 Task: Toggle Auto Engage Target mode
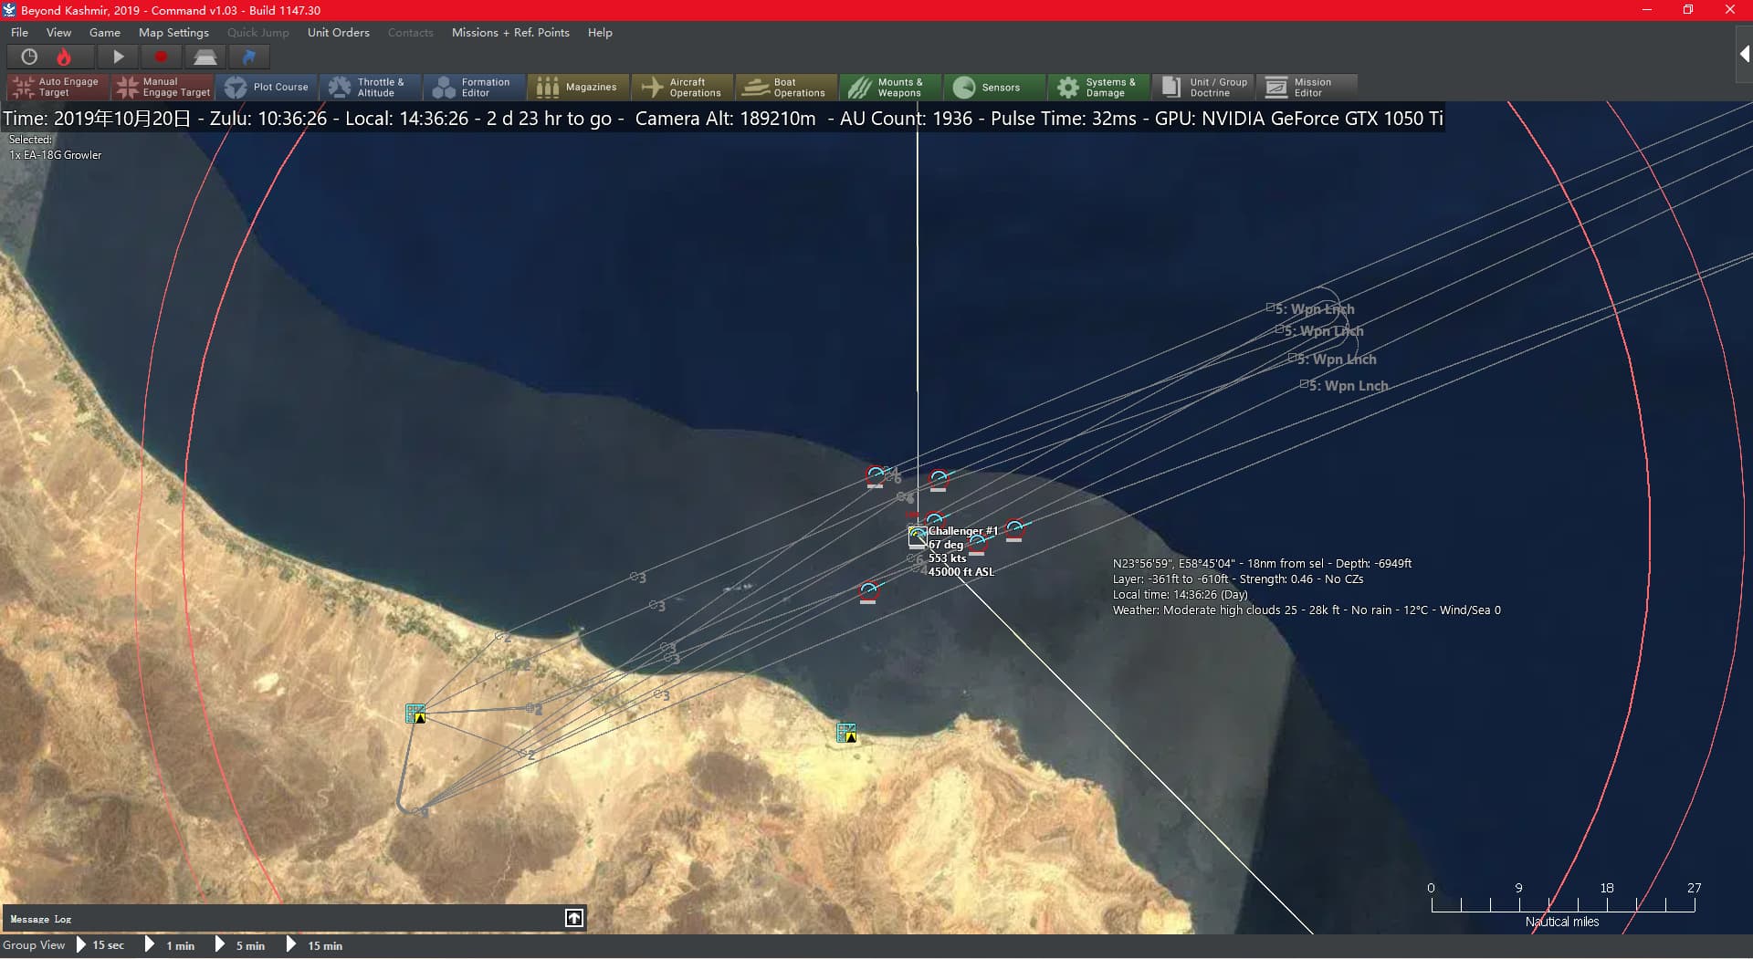tap(58, 88)
